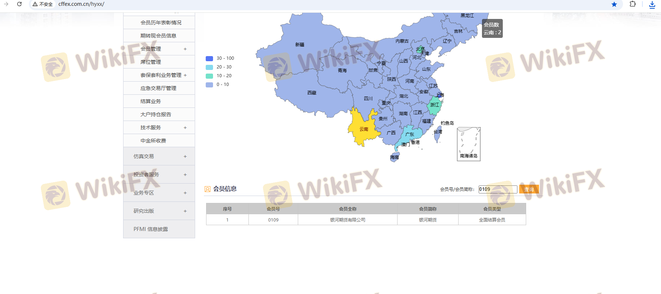Viewport: 661px width, 294px height.
Task: Click the member number search input field
Action: click(x=498, y=189)
